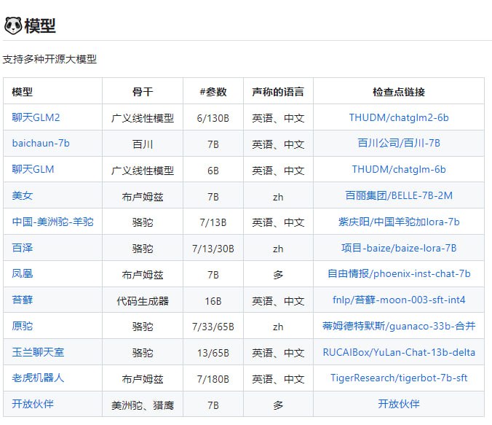Click the #参数 column header
Image resolution: width=492 pixels, height=425 pixels.
[x=213, y=92]
